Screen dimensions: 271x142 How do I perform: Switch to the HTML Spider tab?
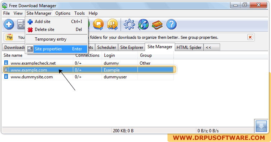[x=189, y=47]
